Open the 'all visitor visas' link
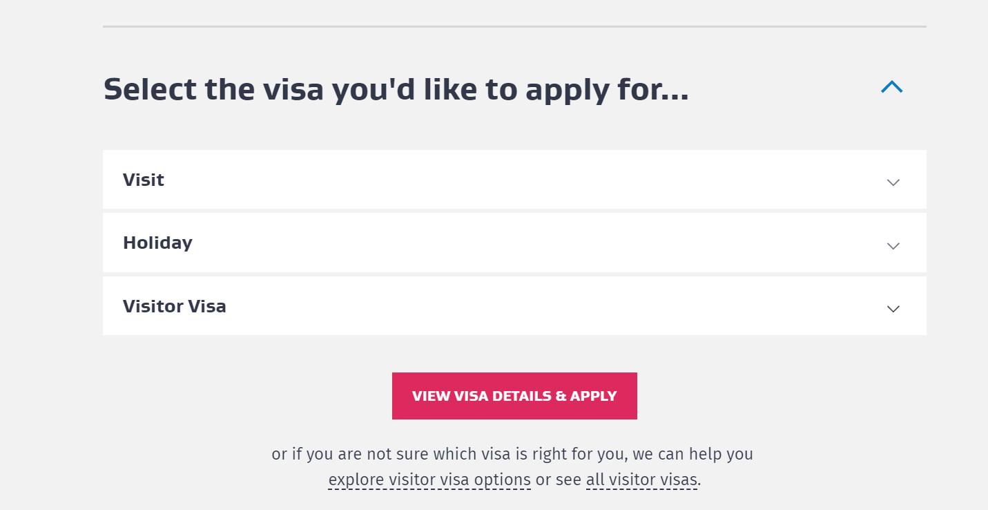The width and height of the screenshot is (988, 510). [641, 480]
